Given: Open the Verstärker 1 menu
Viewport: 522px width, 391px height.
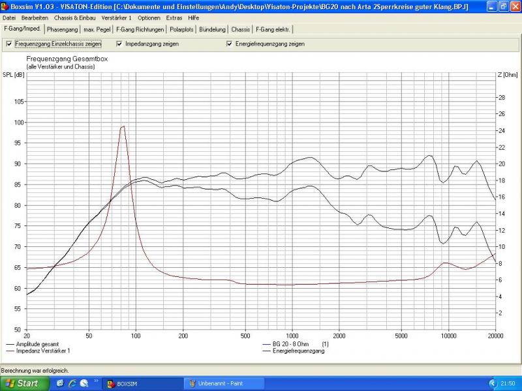Looking at the screenshot, I should coord(116,18).
